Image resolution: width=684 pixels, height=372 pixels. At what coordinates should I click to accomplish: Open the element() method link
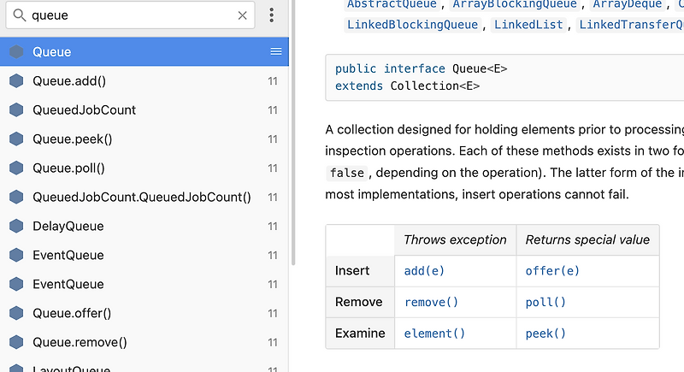[x=434, y=334]
